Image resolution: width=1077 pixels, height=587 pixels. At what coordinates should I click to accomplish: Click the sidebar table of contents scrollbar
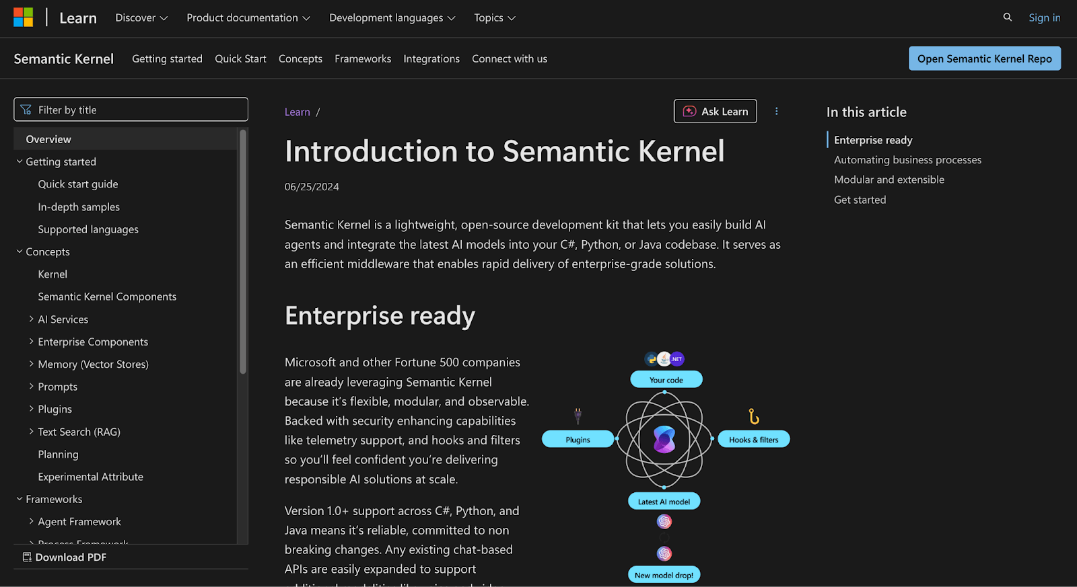point(243,252)
